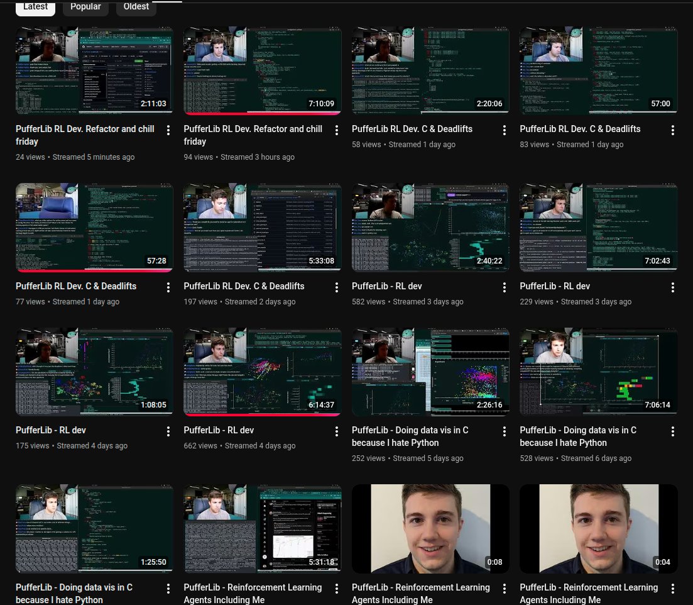Click '252 views • Streamed 5 days ago' text
Screen dimensions: 693x605
408,458
